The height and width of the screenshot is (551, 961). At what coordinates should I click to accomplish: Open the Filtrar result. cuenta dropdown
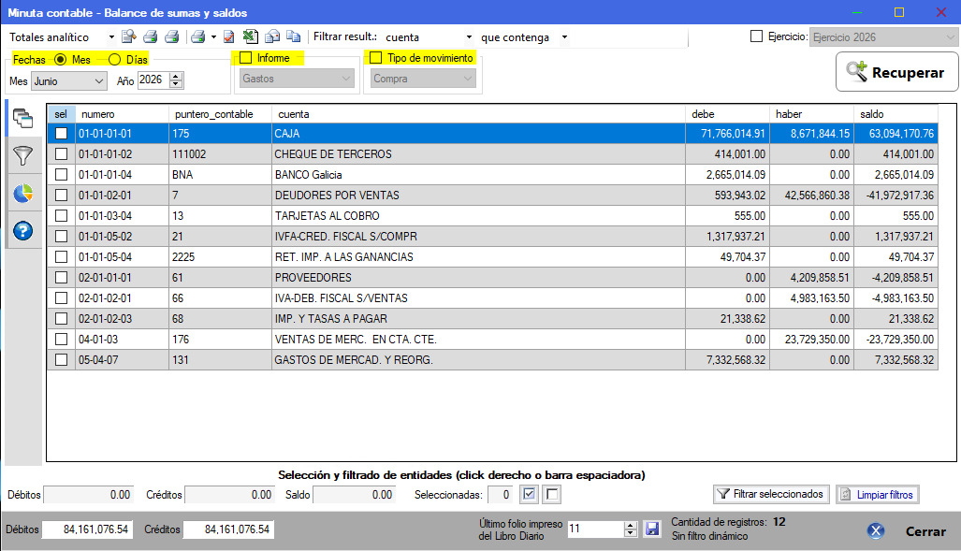coord(469,37)
